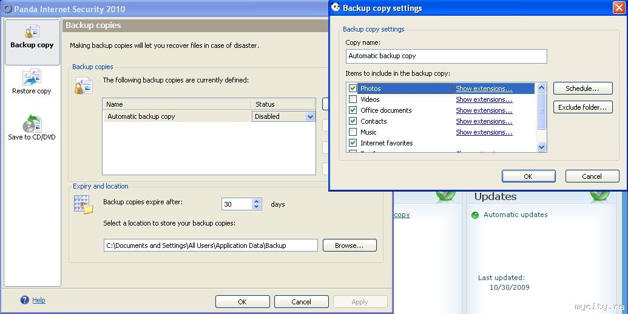This screenshot has width=628, height=314.
Task: Click the green dot beside Automatic updates
Action: (475, 215)
